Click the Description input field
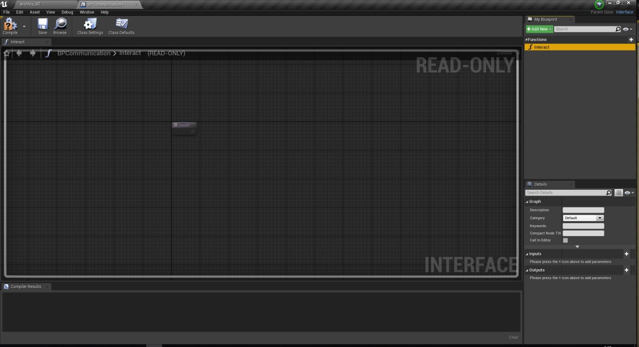 point(584,210)
